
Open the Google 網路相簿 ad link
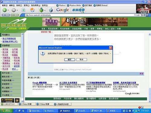40,83
